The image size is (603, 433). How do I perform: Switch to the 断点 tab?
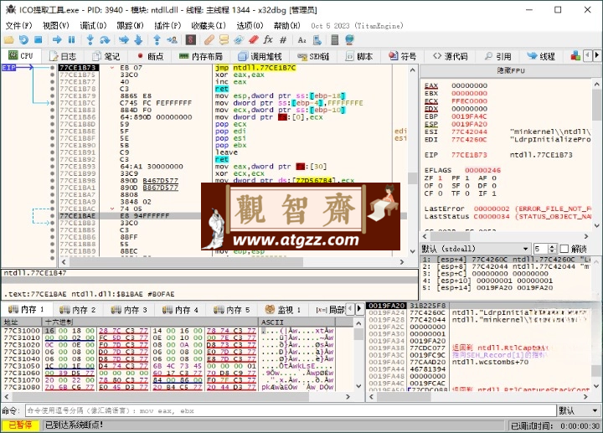pyautogui.click(x=150, y=56)
